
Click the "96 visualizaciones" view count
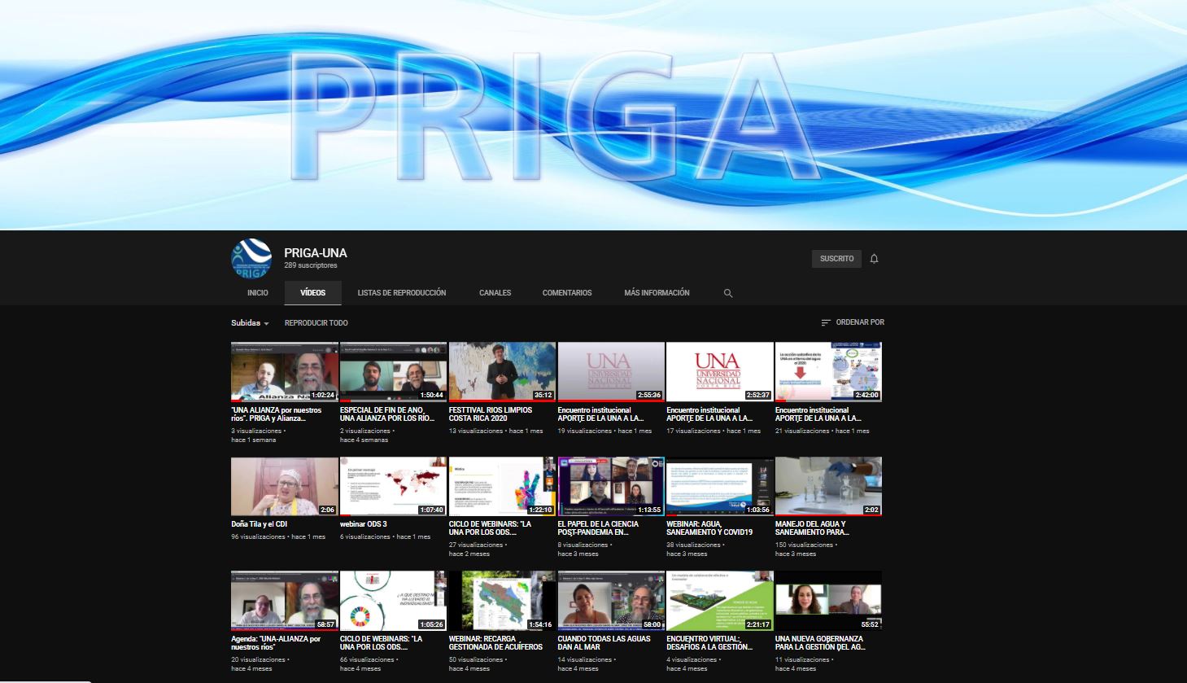point(258,537)
